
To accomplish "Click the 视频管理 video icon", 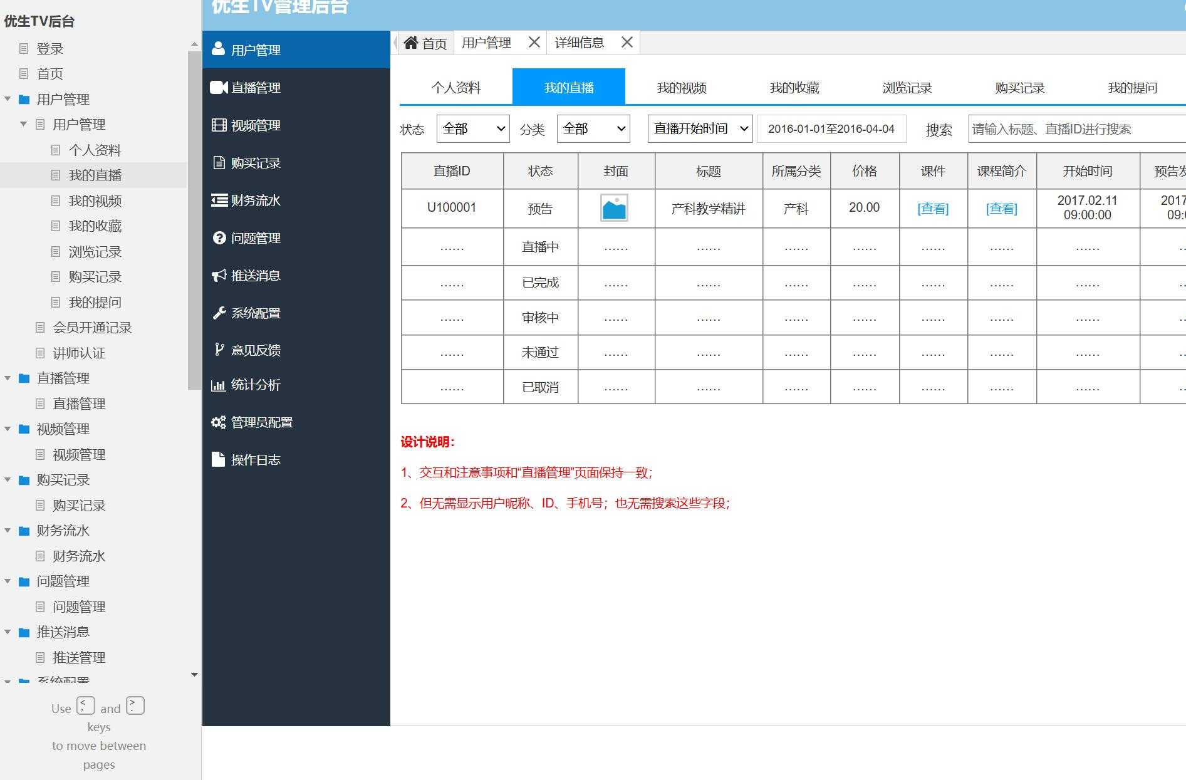I will 218,125.
